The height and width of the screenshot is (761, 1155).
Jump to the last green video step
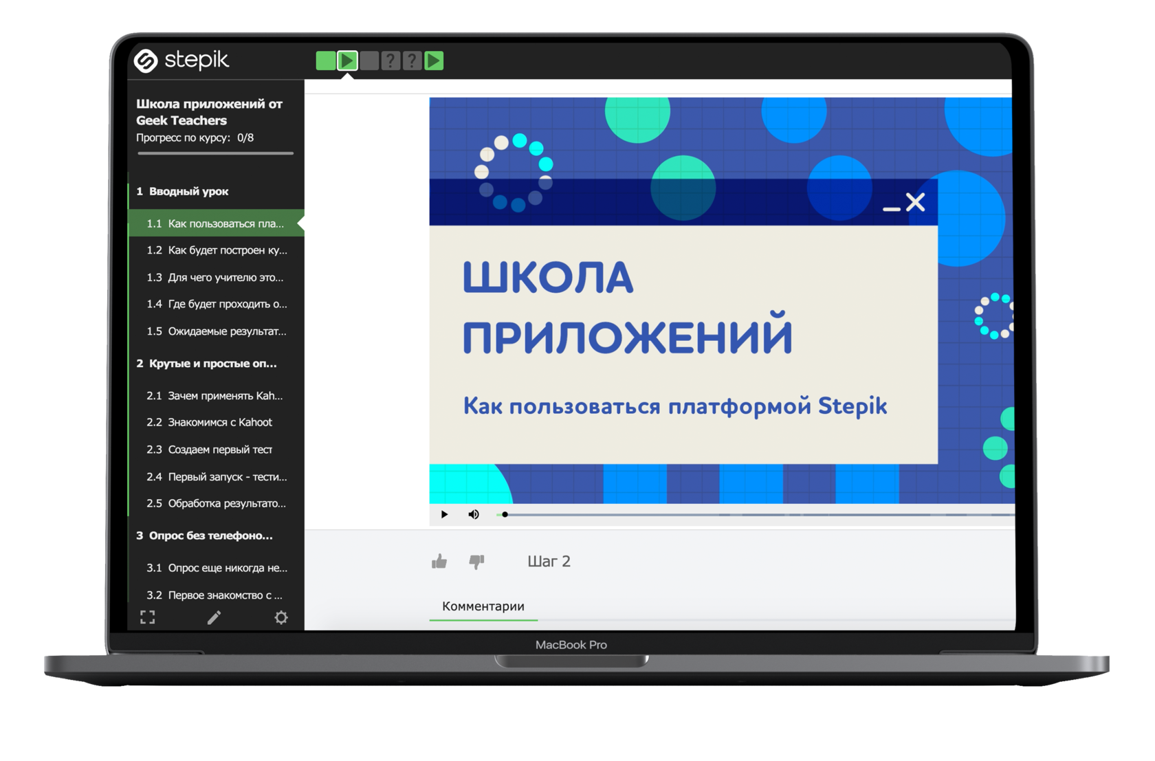pyautogui.click(x=434, y=60)
